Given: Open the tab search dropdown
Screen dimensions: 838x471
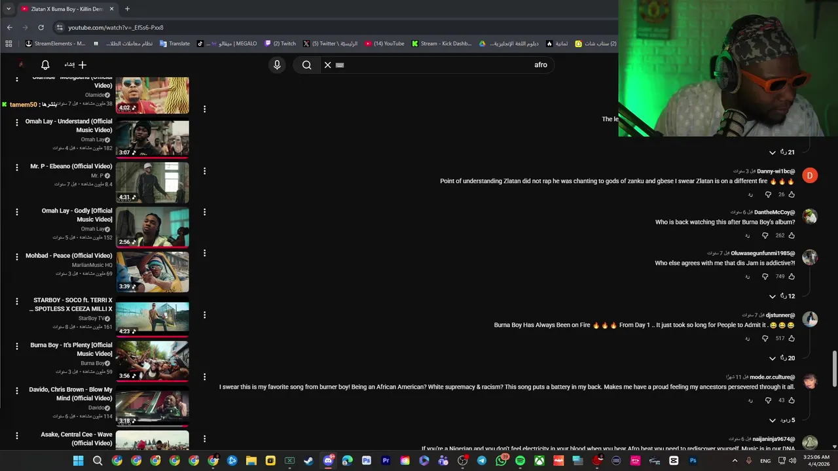Looking at the screenshot, I should coord(8,9).
